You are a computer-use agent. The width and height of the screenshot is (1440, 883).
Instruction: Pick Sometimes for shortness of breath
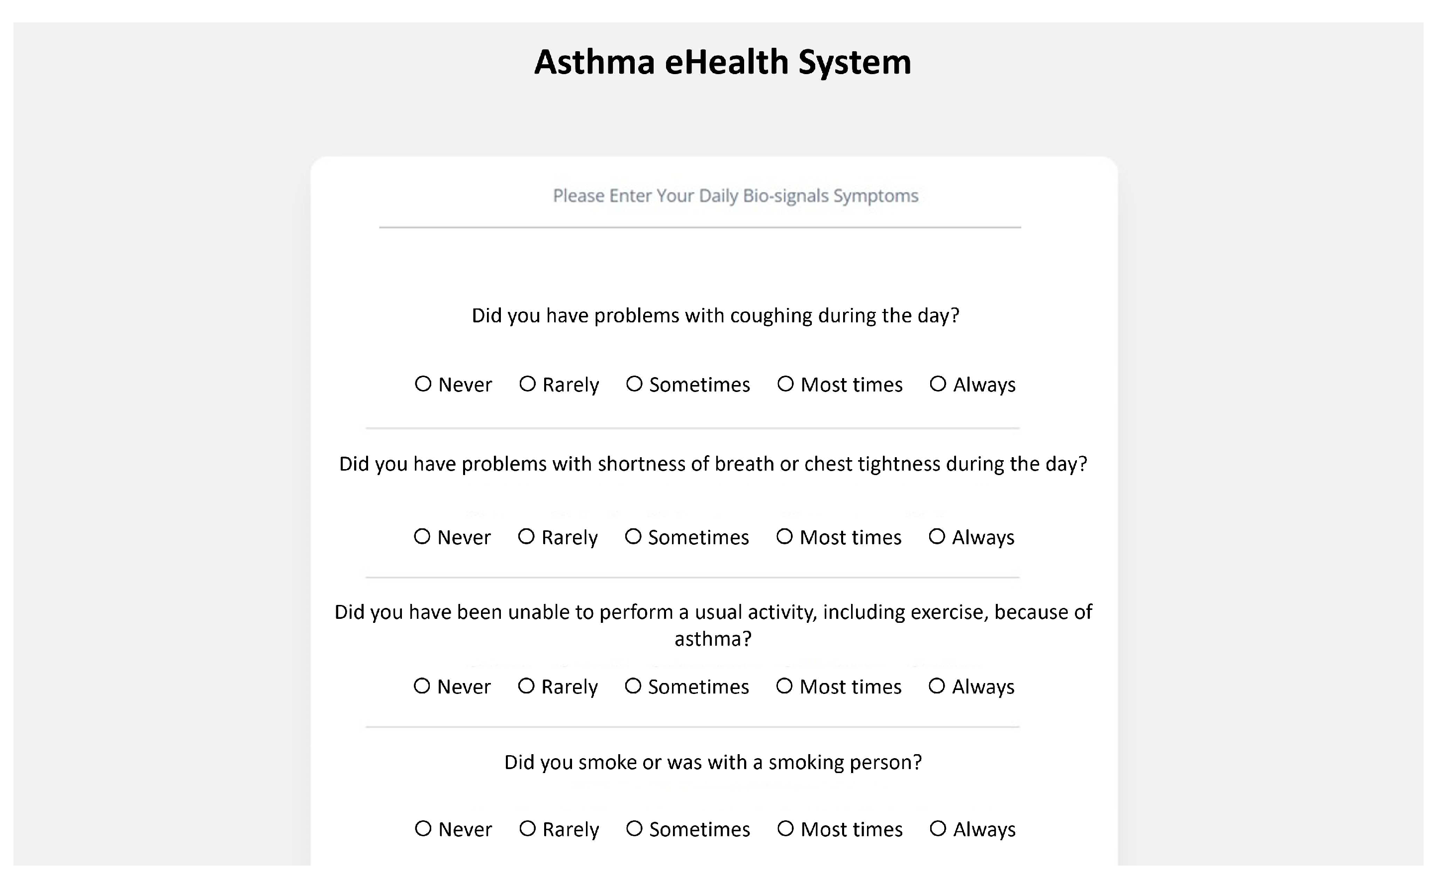(x=633, y=536)
